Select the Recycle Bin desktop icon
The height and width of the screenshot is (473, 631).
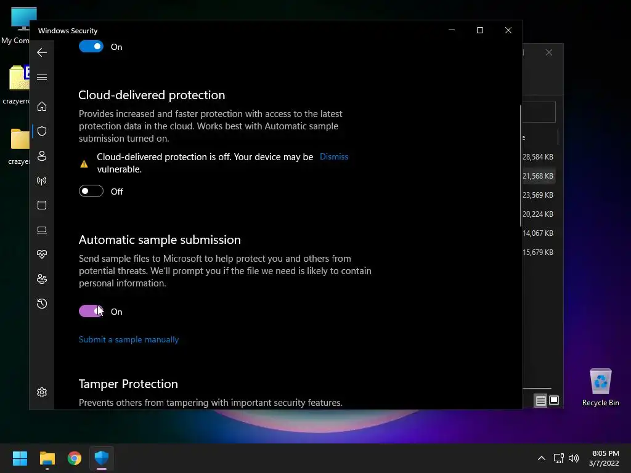pyautogui.click(x=600, y=387)
